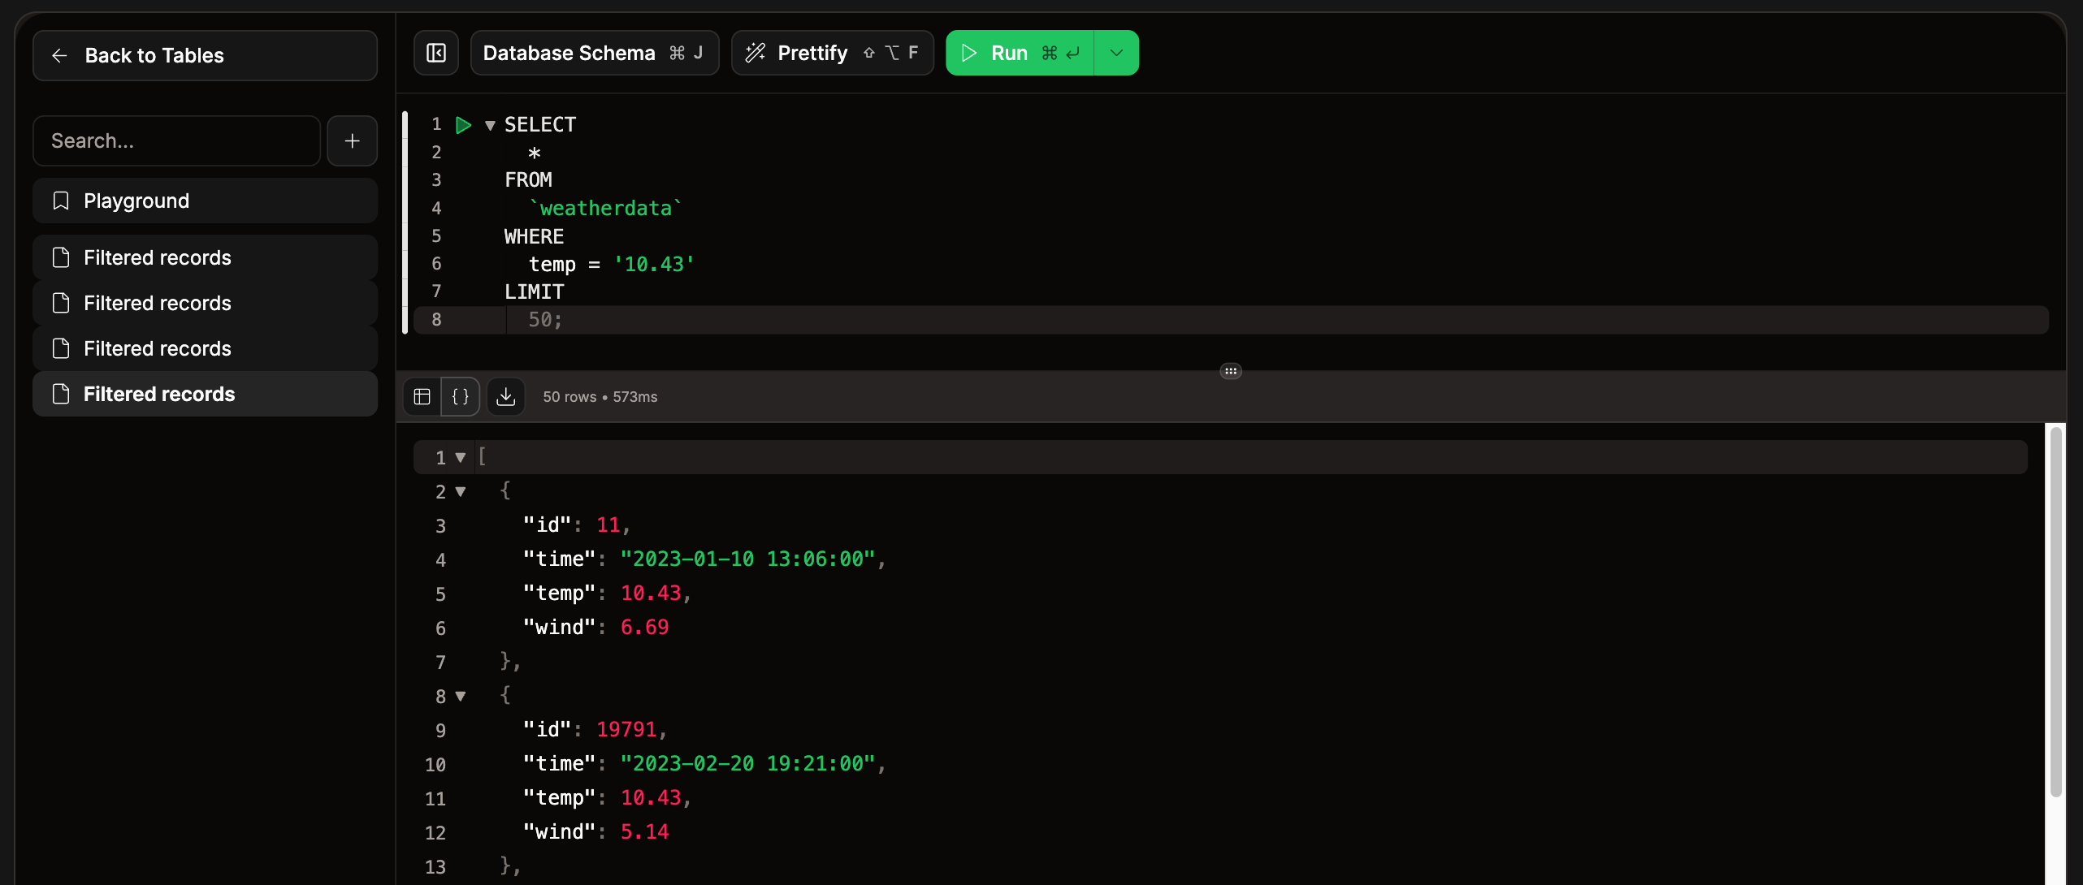
Task: Navigate using Back to Tables
Action: click(154, 55)
